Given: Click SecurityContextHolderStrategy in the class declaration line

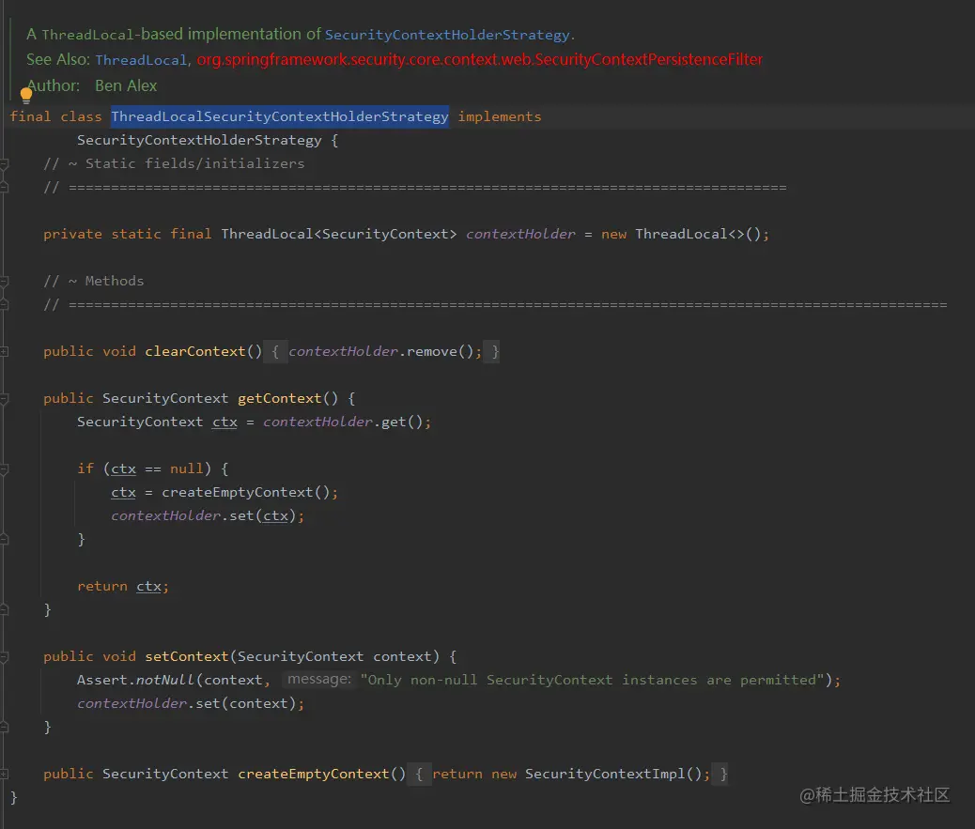Looking at the screenshot, I should [199, 141].
